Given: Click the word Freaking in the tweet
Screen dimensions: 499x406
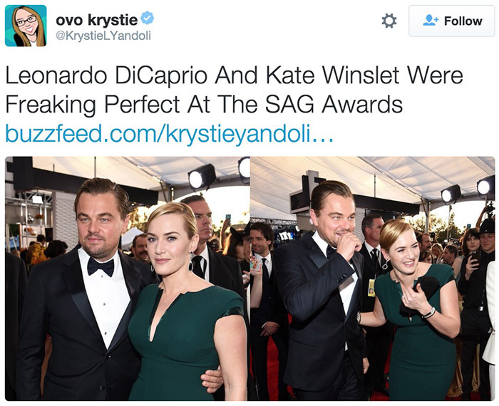Looking at the screenshot, I should (51, 105).
